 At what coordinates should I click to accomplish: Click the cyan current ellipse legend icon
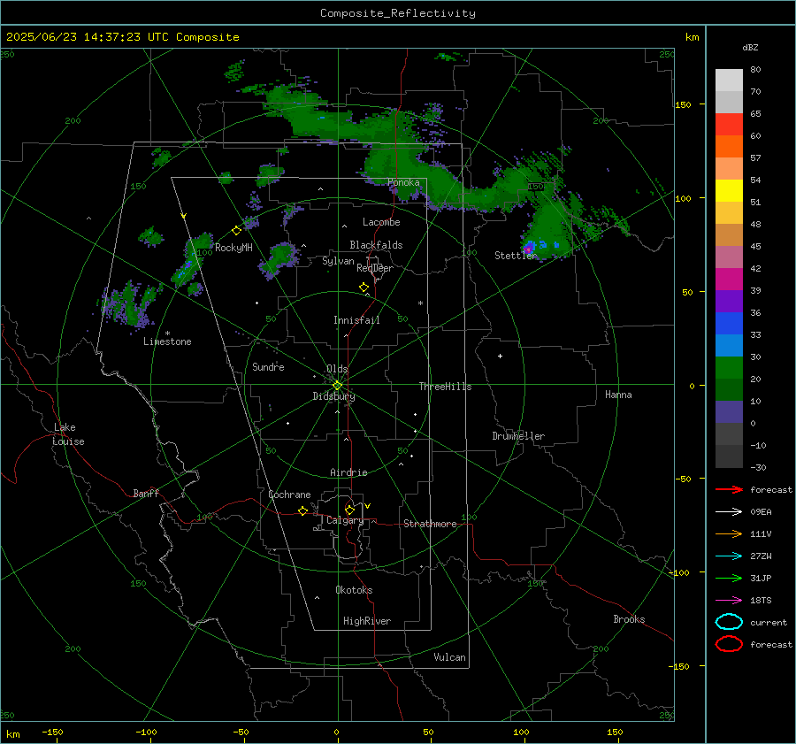(x=729, y=622)
